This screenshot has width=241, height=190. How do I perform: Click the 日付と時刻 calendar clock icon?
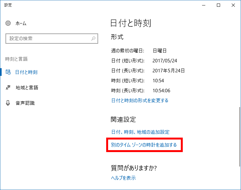[8, 72]
